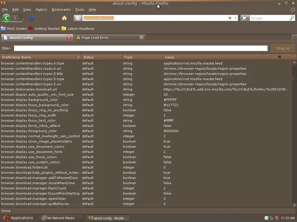This screenshot has width=297, height=222.
Task: Sort by the Status column header
Action: pyautogui.click(x=102, y=57)
